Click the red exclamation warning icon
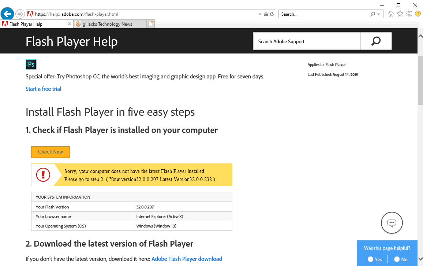Image resolution: width=423 pixels, height=266 pixels. tap(43, 175)
